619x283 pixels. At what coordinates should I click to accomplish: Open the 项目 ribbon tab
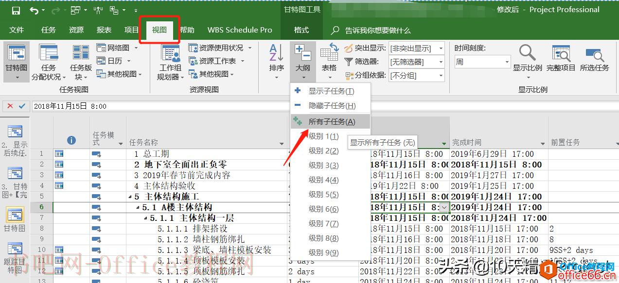[131, 30]
